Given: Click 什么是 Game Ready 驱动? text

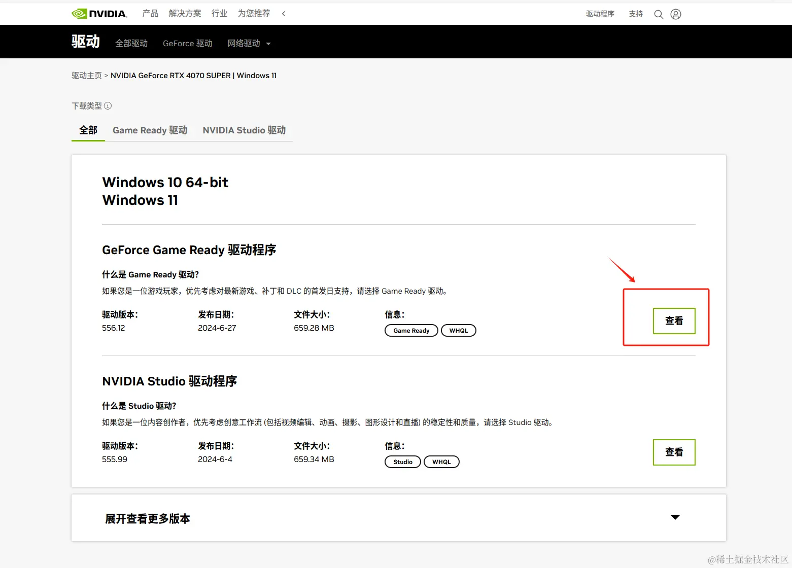Looking at the screenshot, I should (x=151, y=274).
